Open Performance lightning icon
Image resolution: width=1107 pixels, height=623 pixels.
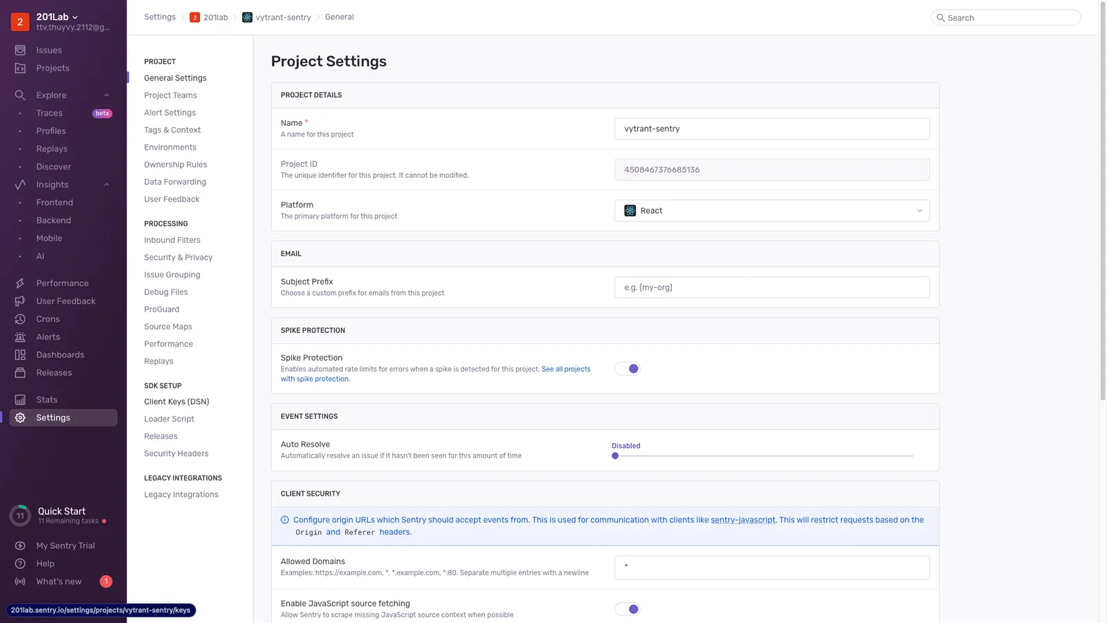[20, 283]
